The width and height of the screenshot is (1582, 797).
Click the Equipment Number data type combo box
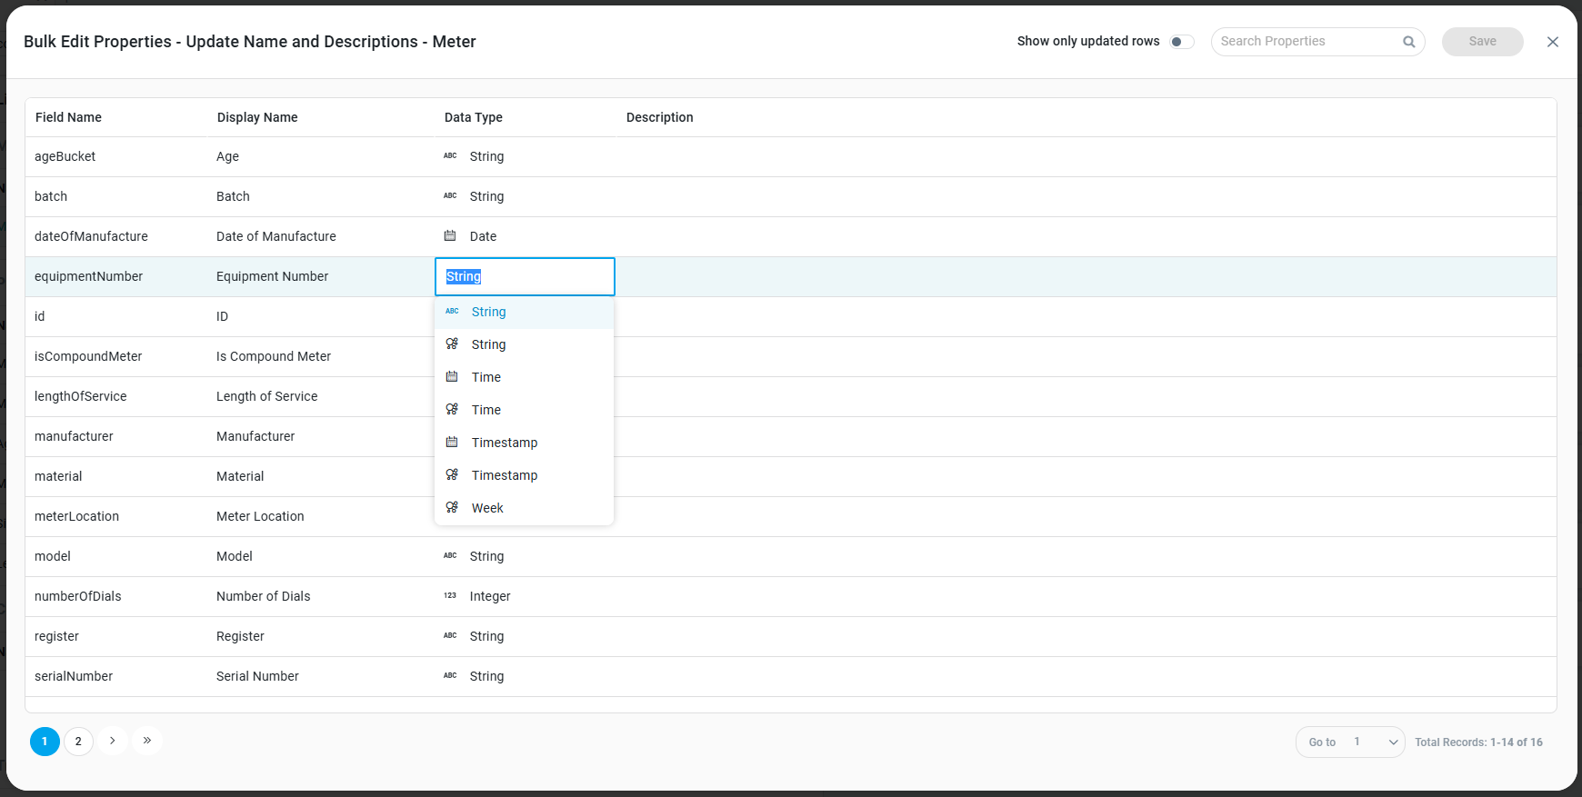point(525,276)
